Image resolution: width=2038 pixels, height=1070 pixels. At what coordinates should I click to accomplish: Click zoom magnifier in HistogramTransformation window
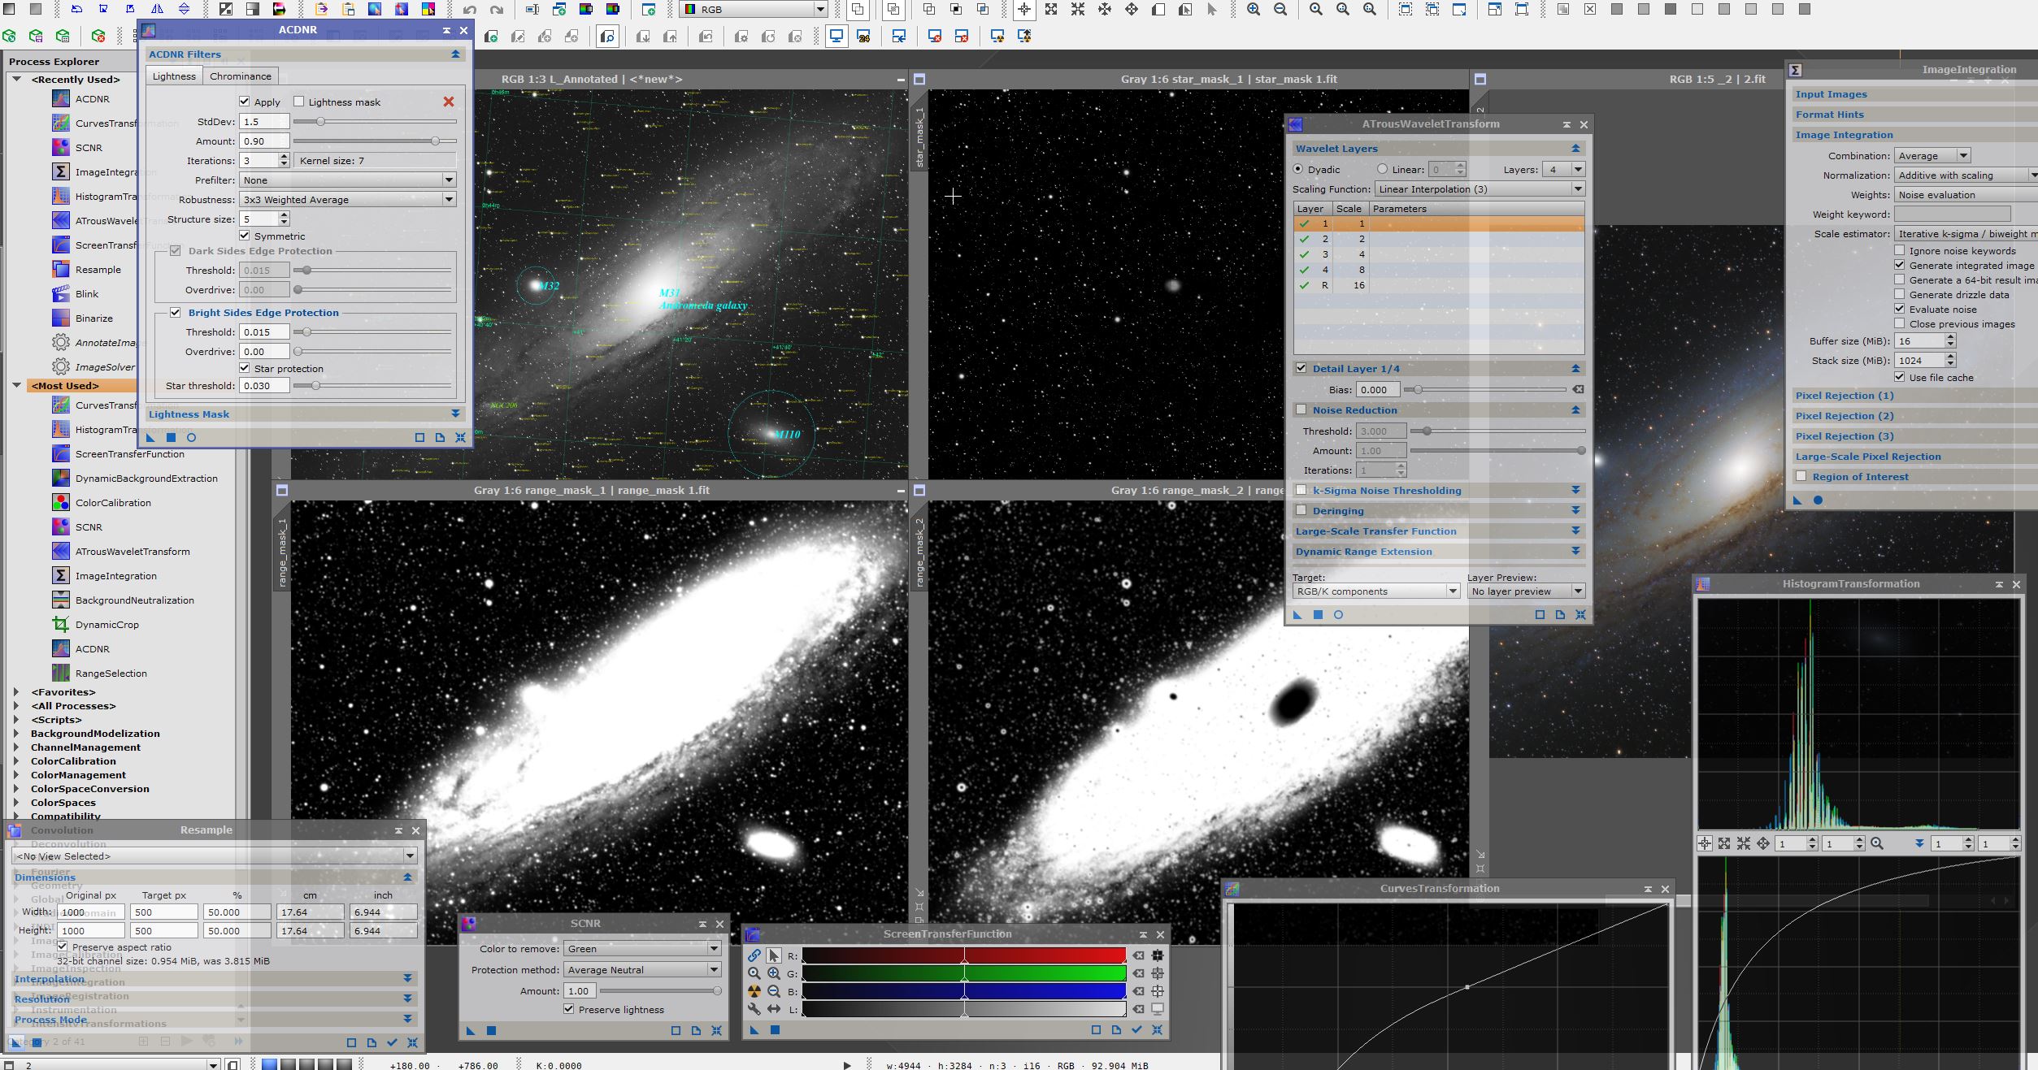pos(1877,843)
